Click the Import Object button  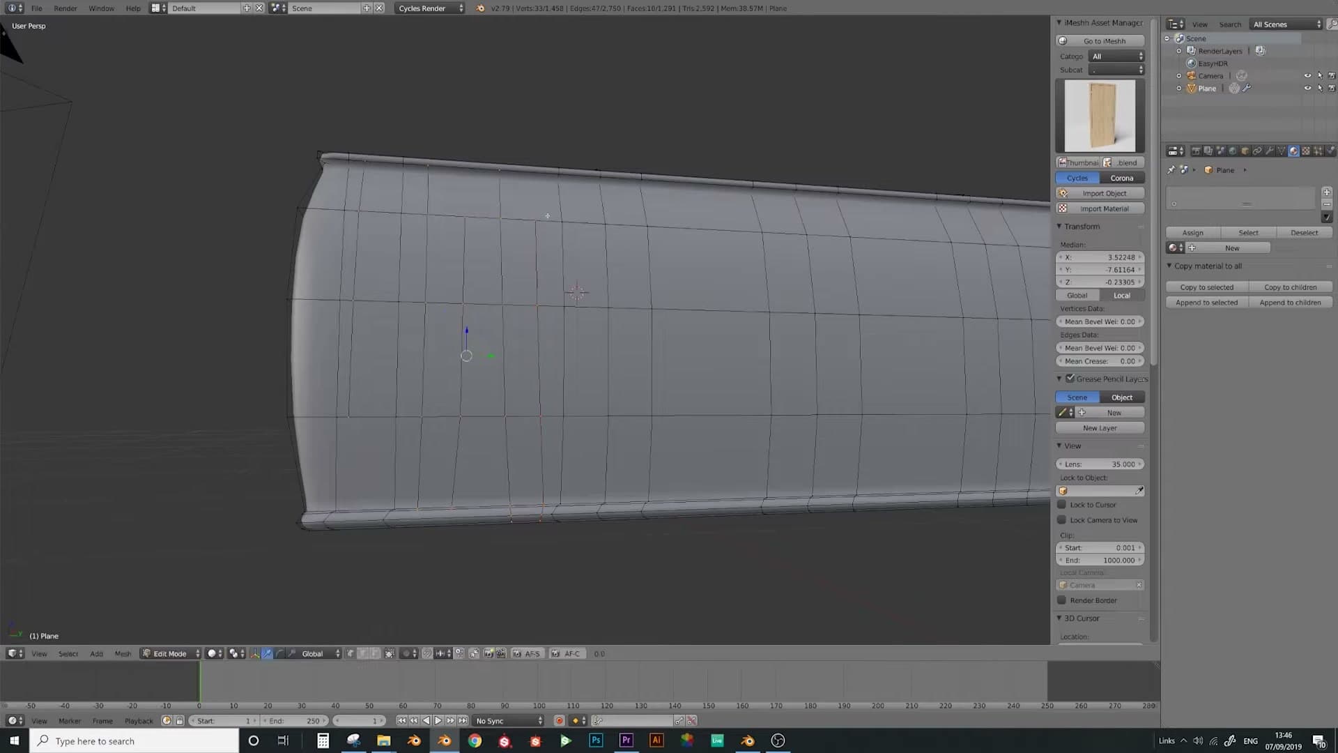[1100, 193]
